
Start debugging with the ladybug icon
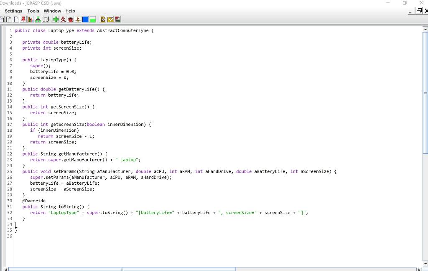coord(70,19)
